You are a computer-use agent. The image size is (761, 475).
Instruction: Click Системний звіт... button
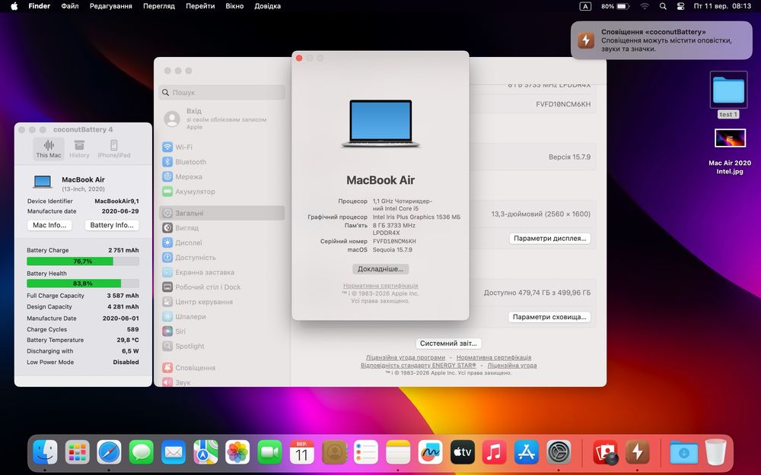pyautogui.click(x=448, y=344)
